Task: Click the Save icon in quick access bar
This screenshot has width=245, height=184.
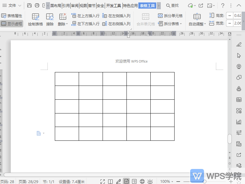Action: pyautogui.click(x=29, y=6)
